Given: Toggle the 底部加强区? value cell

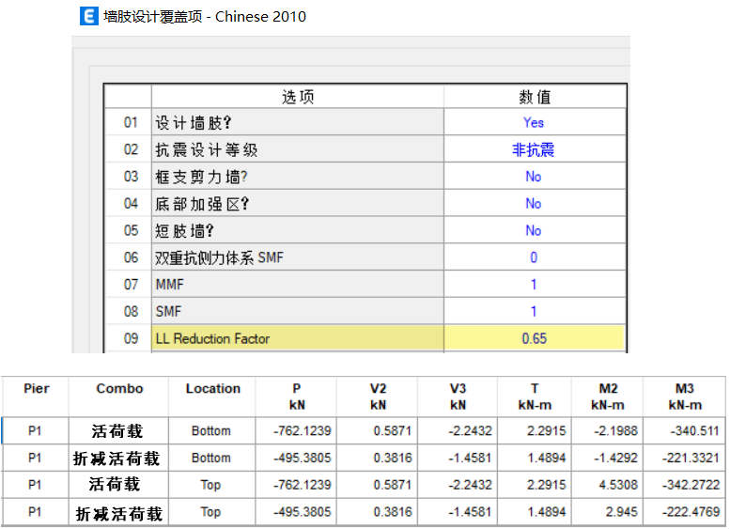Looking at the screenshot, I should coord(534,204).
